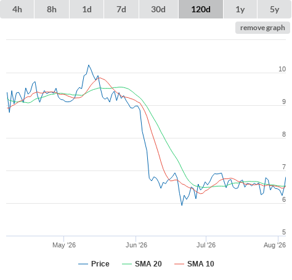Open the 7d time range view

tap(121, 9)
